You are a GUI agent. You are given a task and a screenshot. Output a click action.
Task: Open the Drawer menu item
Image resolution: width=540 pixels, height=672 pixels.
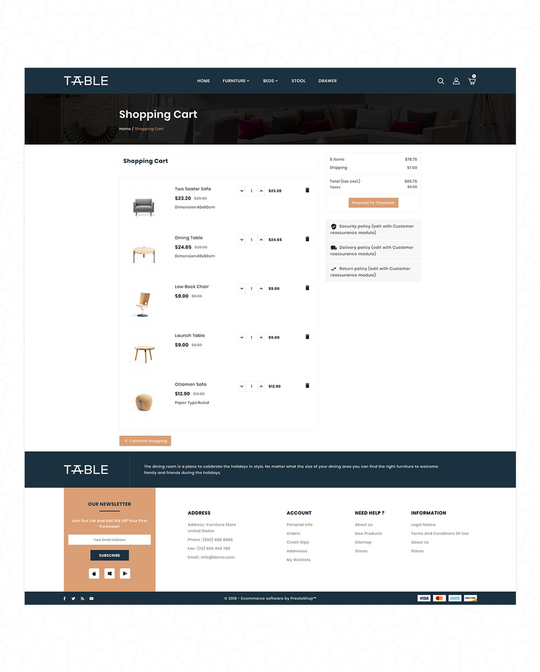[327, 81]
